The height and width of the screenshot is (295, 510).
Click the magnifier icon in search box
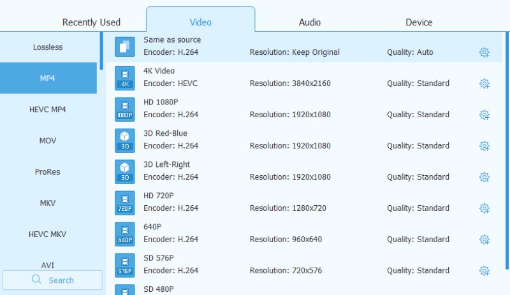36,279
